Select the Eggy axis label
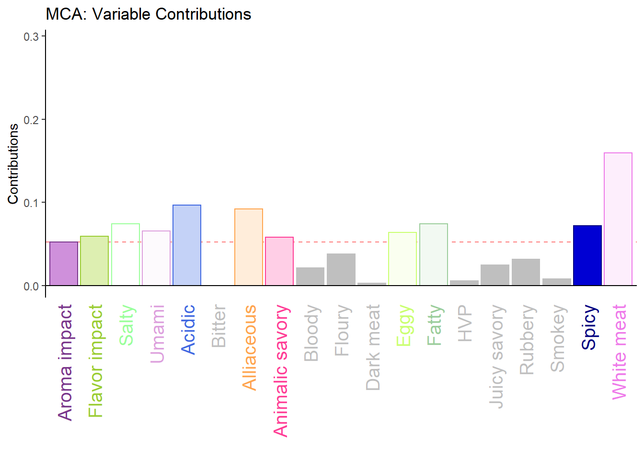 click(404, 325)
